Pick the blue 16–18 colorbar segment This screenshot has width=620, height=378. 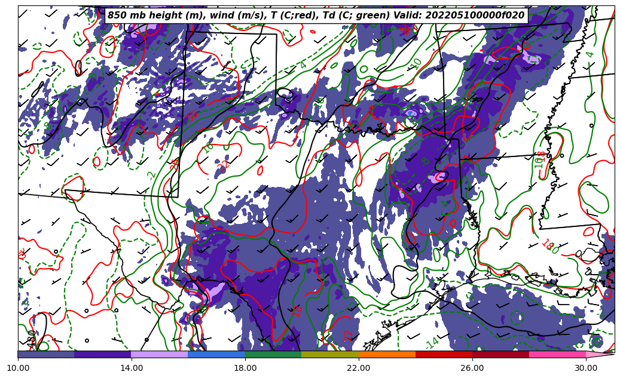216,354
